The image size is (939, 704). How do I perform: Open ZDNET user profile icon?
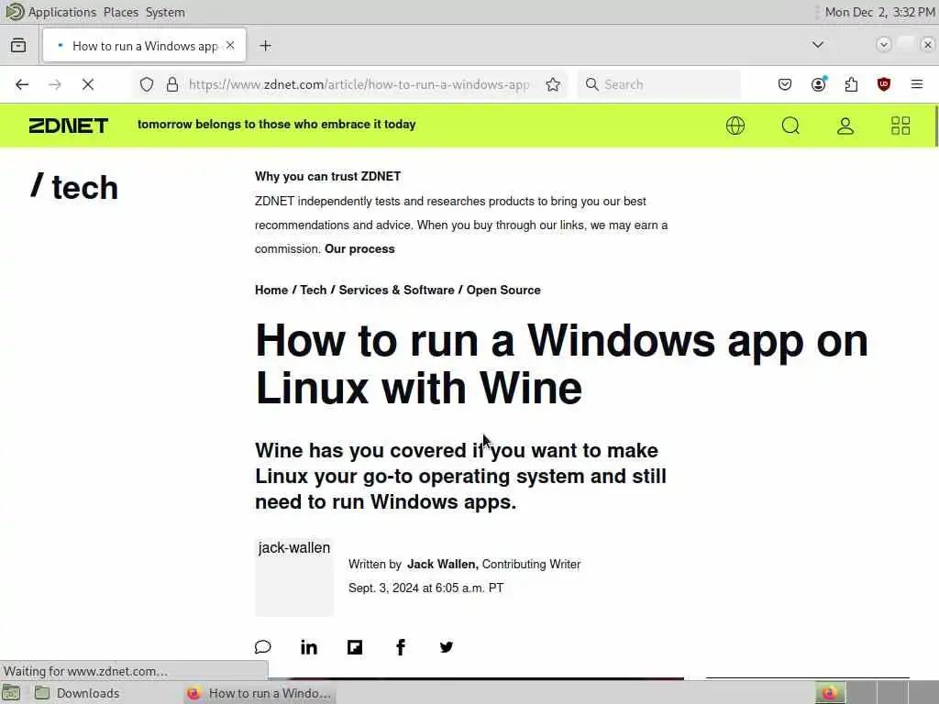tap(845, 126)
